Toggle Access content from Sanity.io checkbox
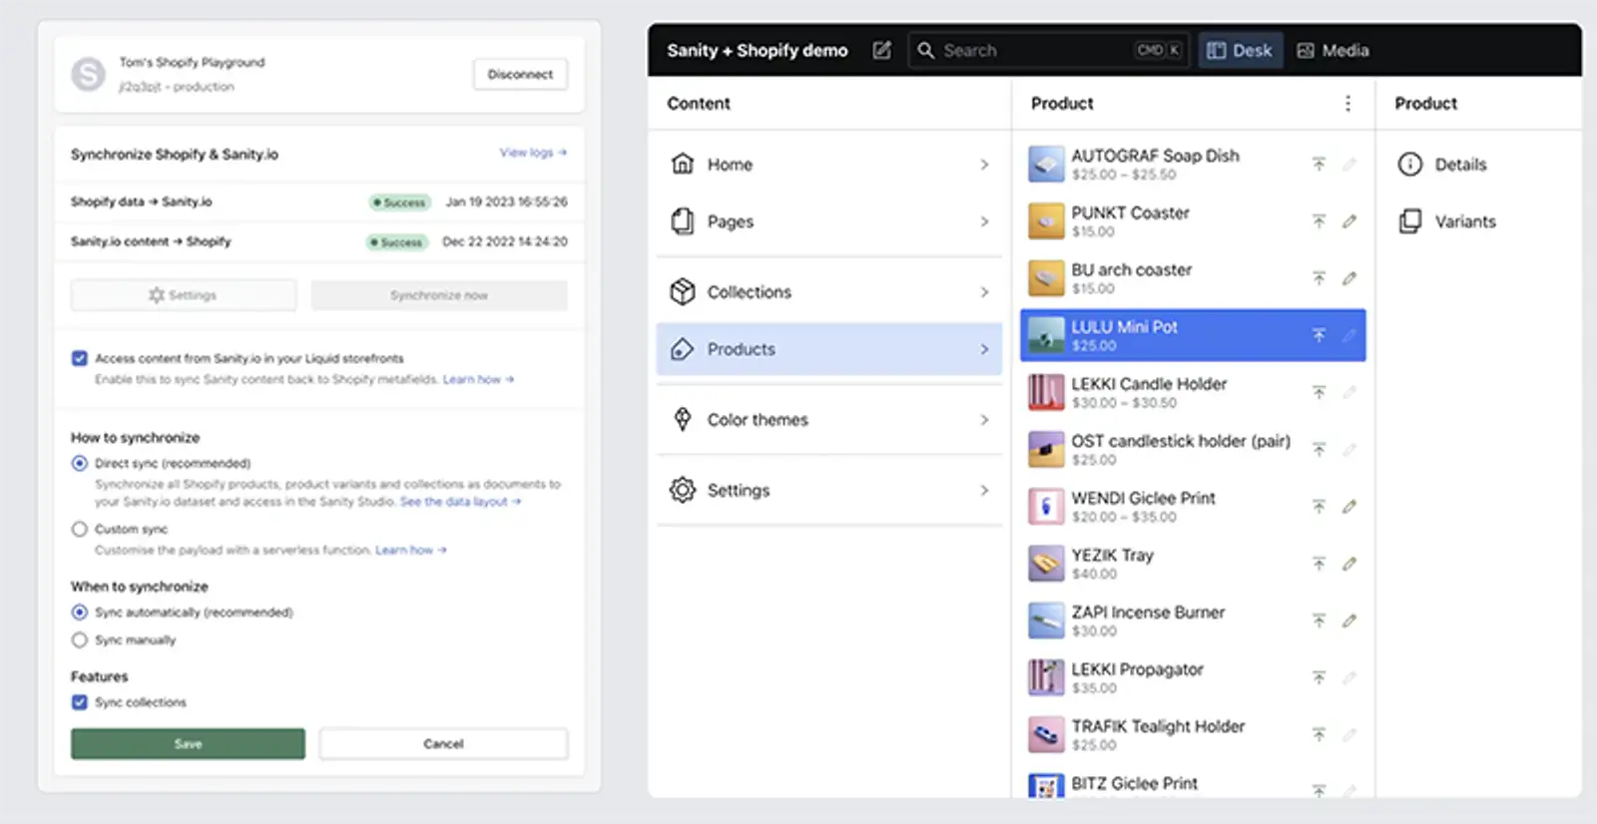 pyautogui.click(x=80, y=358)
